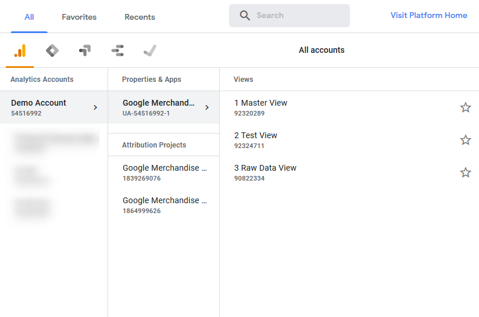Open attribution project 1839269076
Image resolution: width=479 pixels, height=317 pixels.
(164, 172)
